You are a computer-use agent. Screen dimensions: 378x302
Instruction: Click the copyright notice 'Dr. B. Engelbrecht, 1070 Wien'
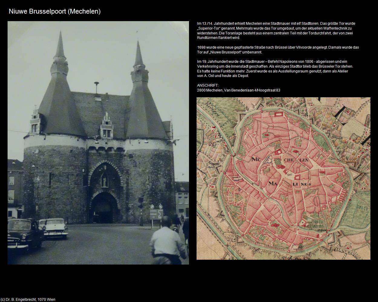[28, 300]
